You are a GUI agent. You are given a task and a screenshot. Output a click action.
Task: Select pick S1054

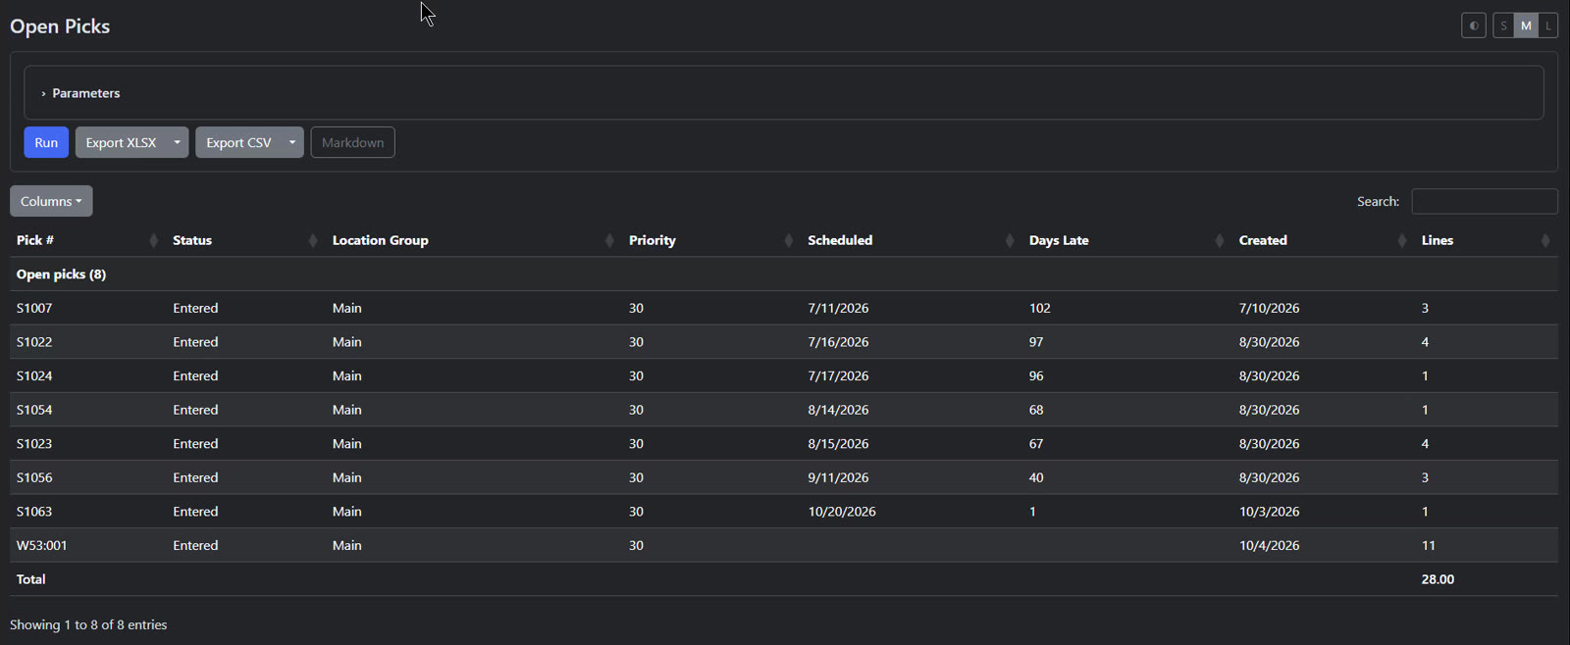coord(34,410)
